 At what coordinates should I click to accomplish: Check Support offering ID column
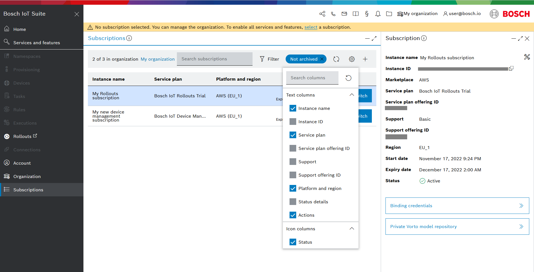293,175
